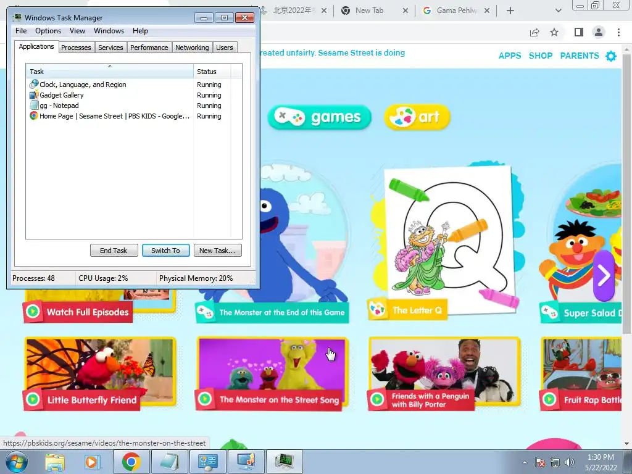Sort tasks by Status column header
632x474 pixels.
(x=212, y=72)
